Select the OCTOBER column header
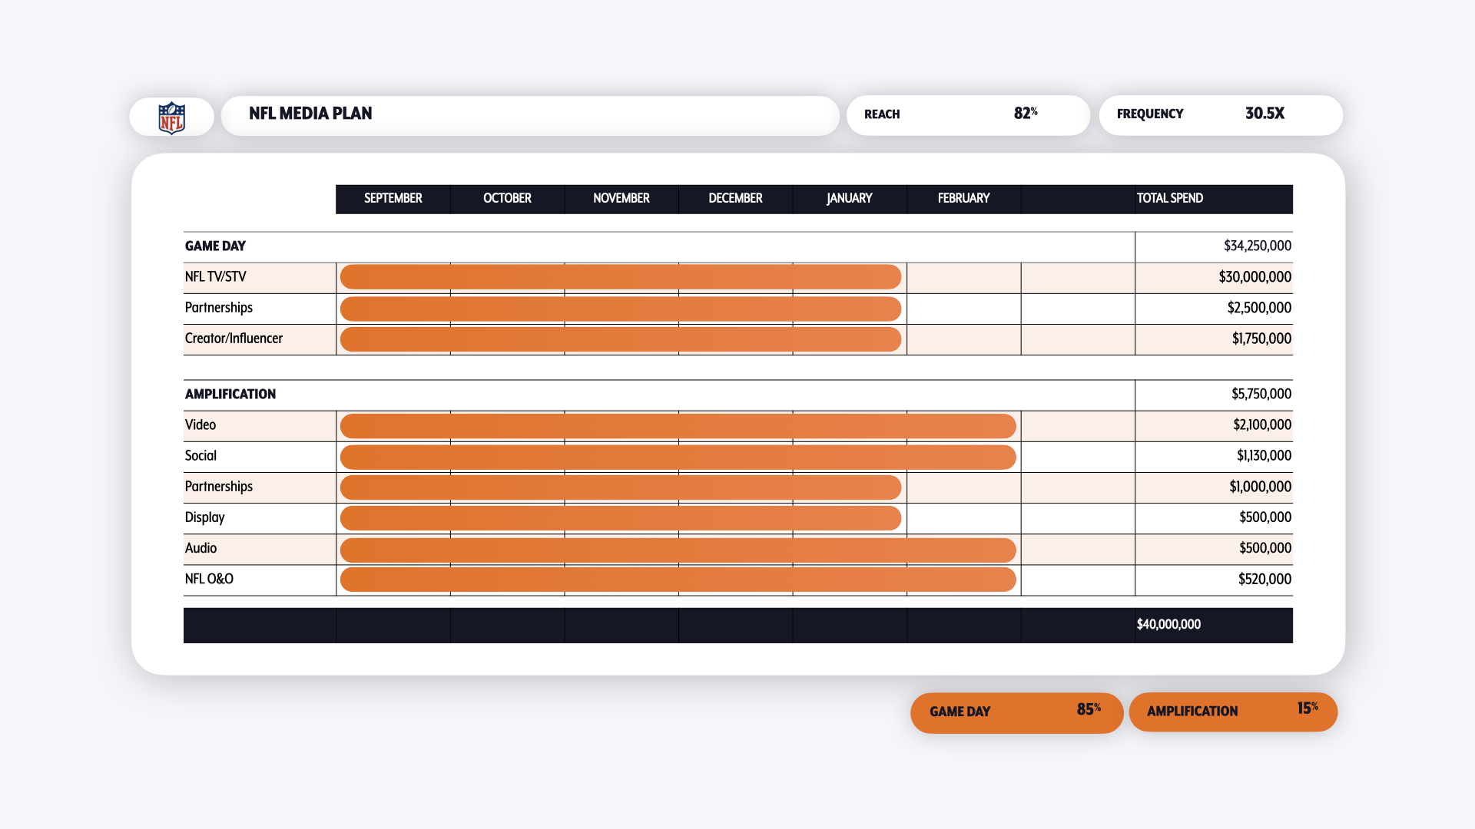The image size is (1475, 829). (507, 199)
